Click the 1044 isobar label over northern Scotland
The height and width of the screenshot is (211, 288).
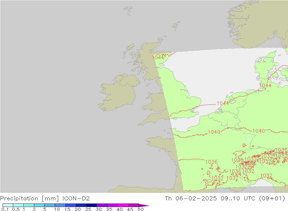(x=158, y=57)
